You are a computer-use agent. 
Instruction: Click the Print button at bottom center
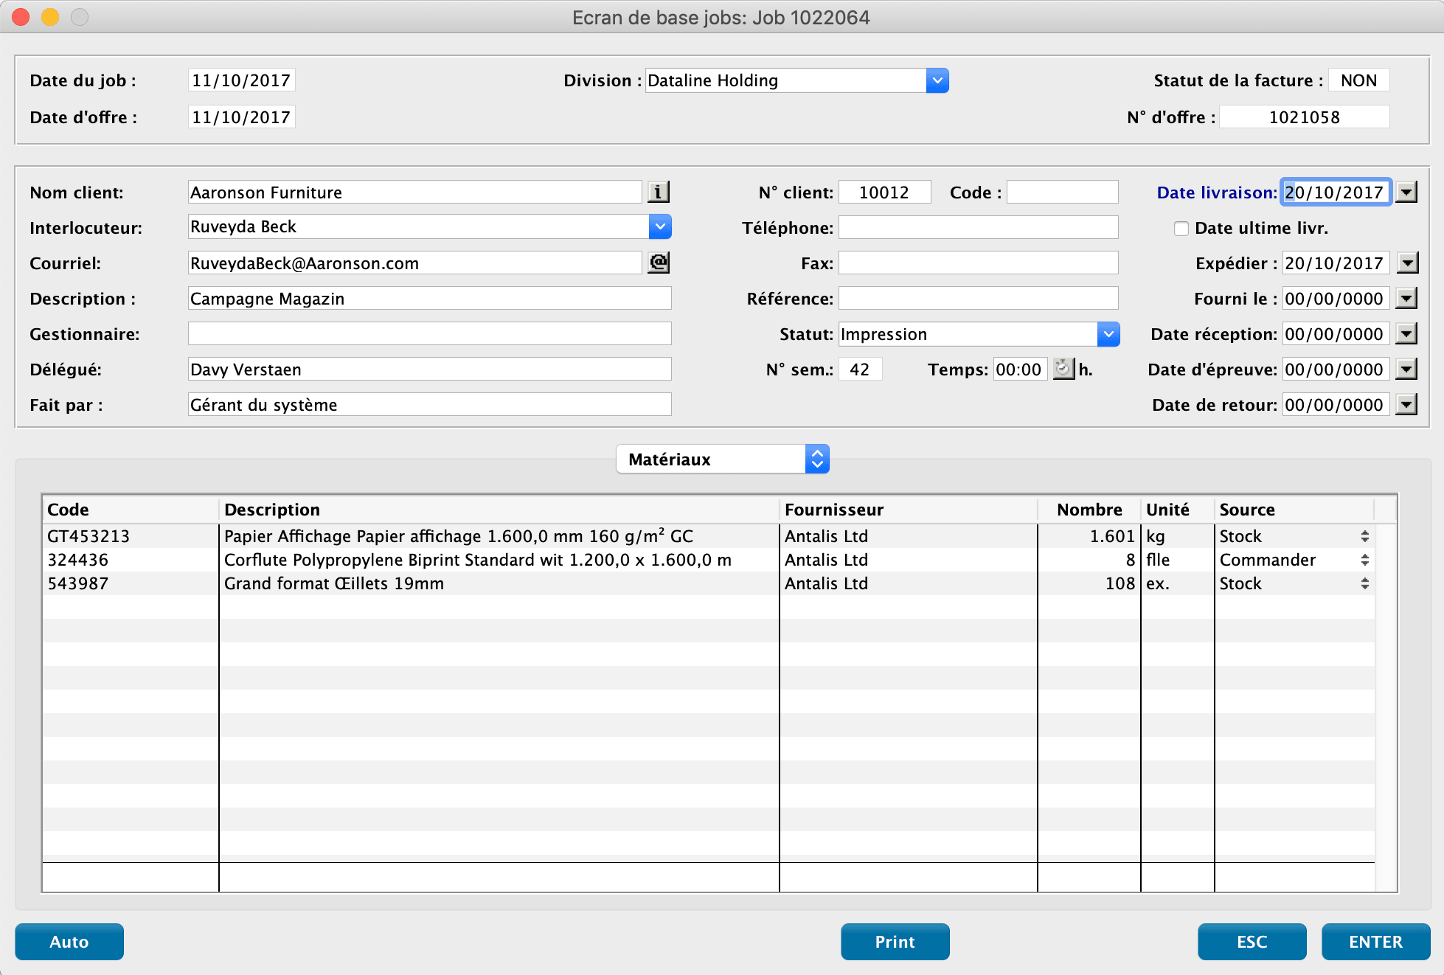[x=895, y=940]
